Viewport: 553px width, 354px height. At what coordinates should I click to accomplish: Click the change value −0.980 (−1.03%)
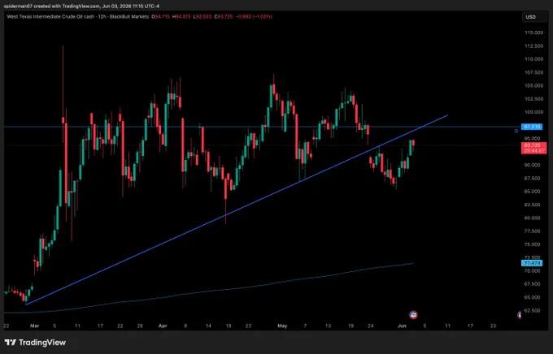point(254,16)
